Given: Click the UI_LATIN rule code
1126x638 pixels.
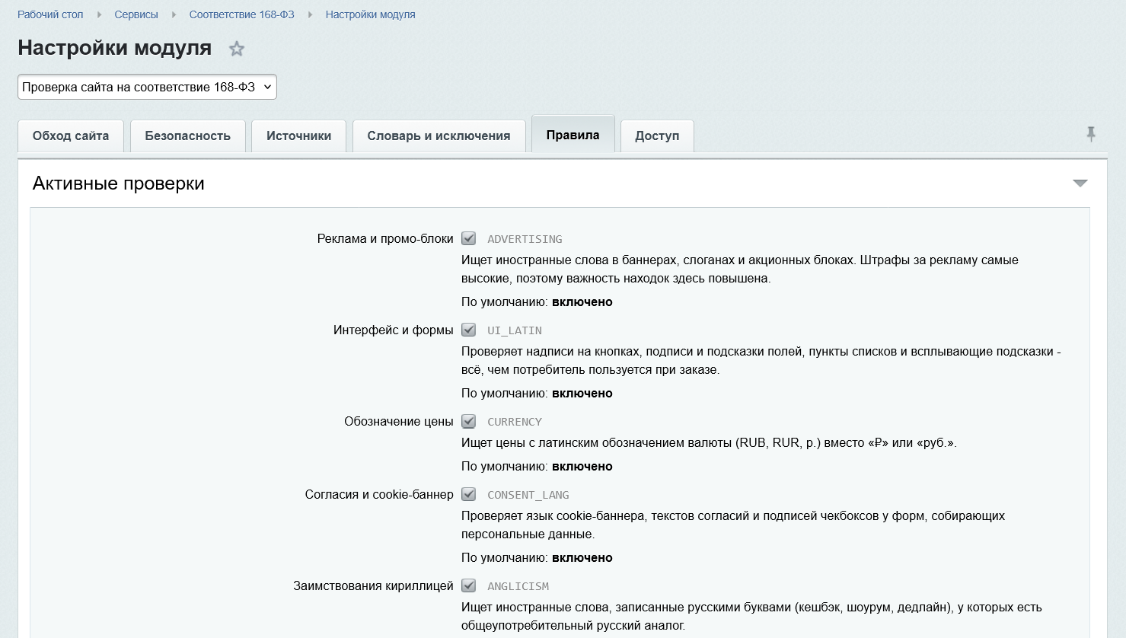Looking at the screenshot, I should [515, 330].
